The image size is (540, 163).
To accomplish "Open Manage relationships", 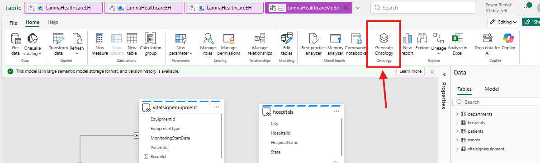I will pos(260,44).
